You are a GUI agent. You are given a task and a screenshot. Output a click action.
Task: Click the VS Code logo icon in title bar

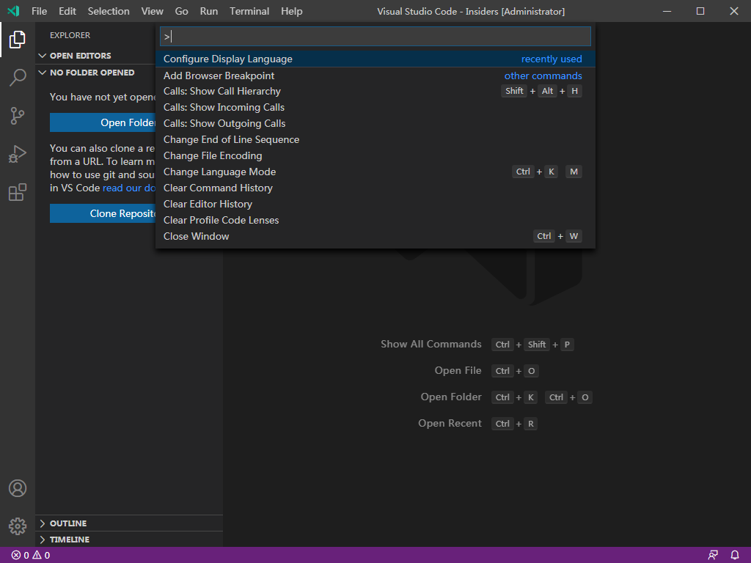tap(13, 11)
